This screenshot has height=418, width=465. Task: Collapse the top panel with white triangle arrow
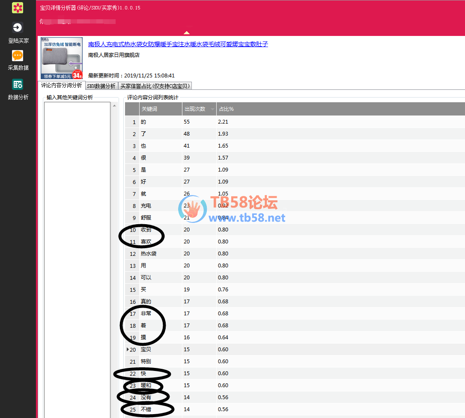tap(186, 33)
